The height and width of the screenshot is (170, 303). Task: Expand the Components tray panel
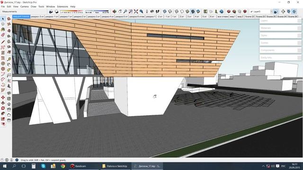coord(280,51)
